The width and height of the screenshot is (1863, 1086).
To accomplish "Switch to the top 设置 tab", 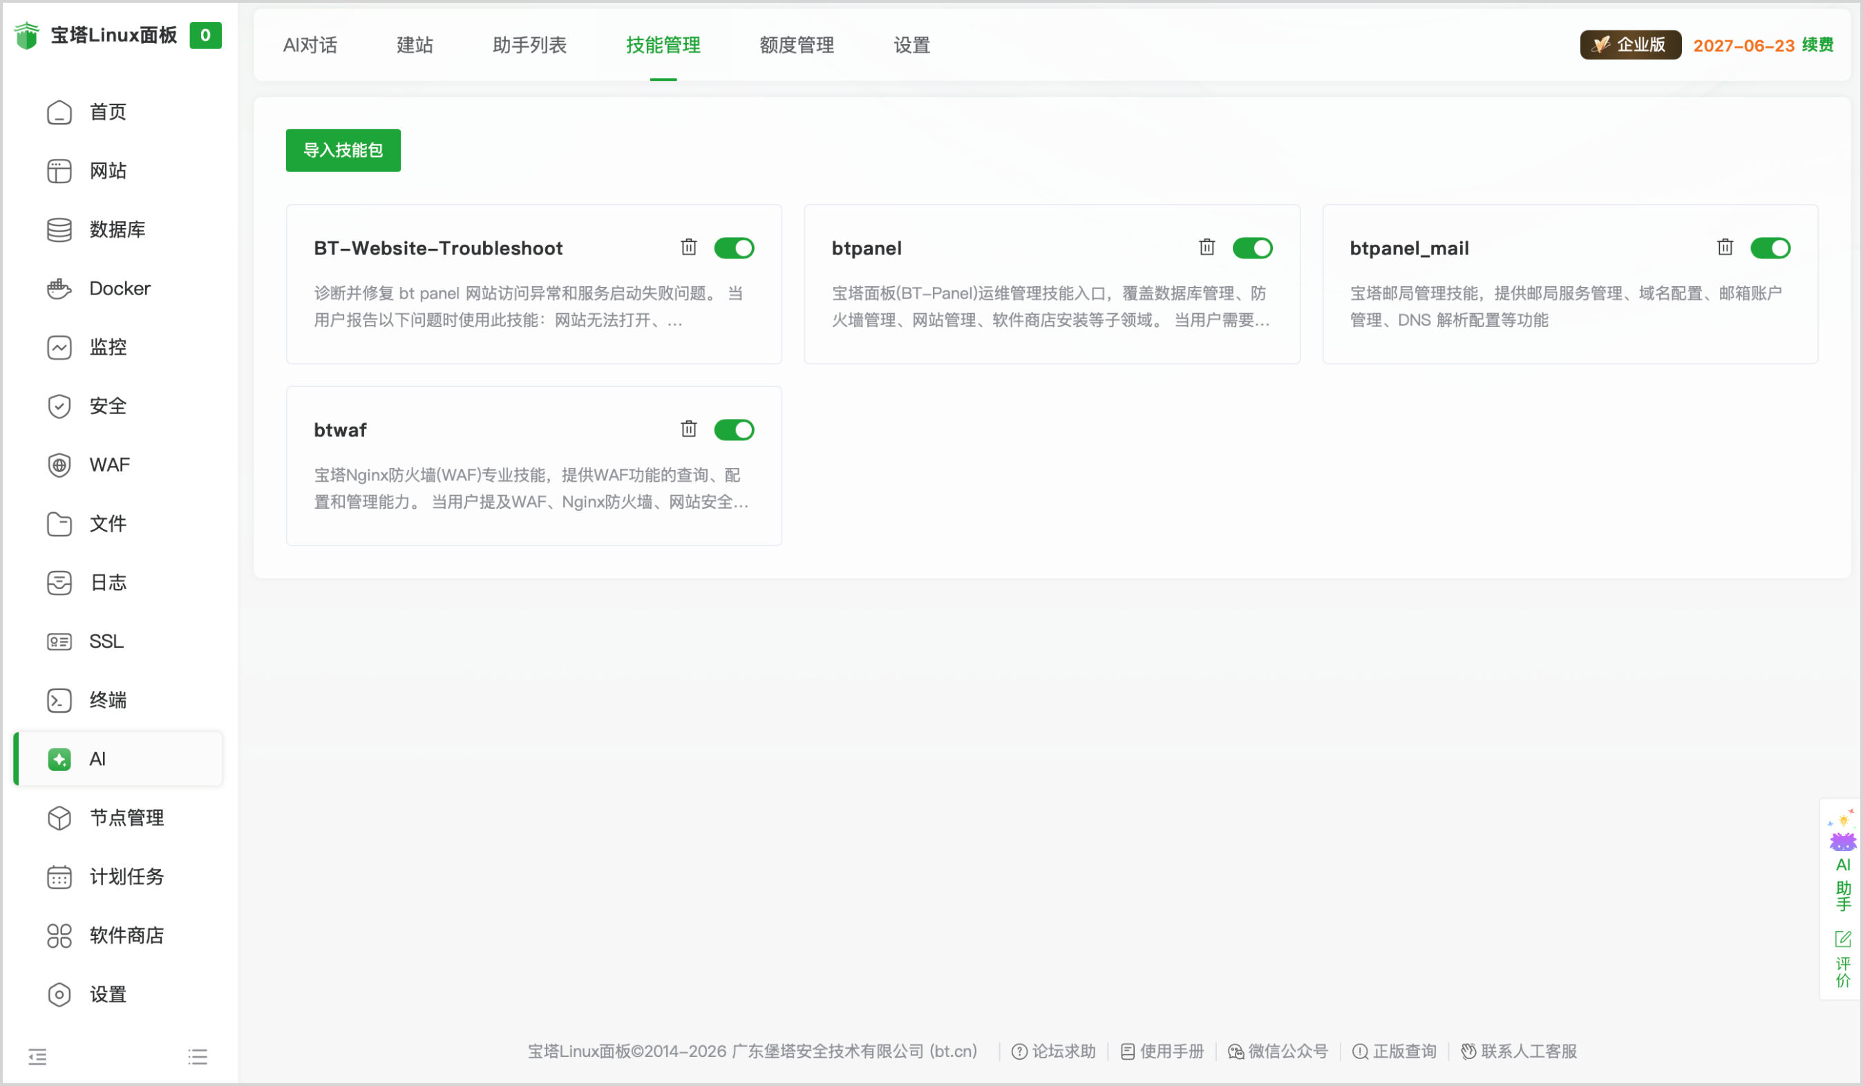I will (x=911, y=45).
